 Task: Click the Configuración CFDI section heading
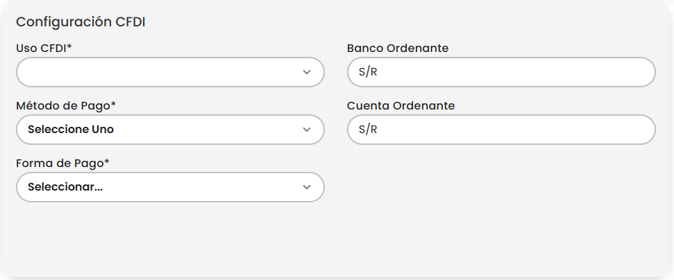pos(81,21)
